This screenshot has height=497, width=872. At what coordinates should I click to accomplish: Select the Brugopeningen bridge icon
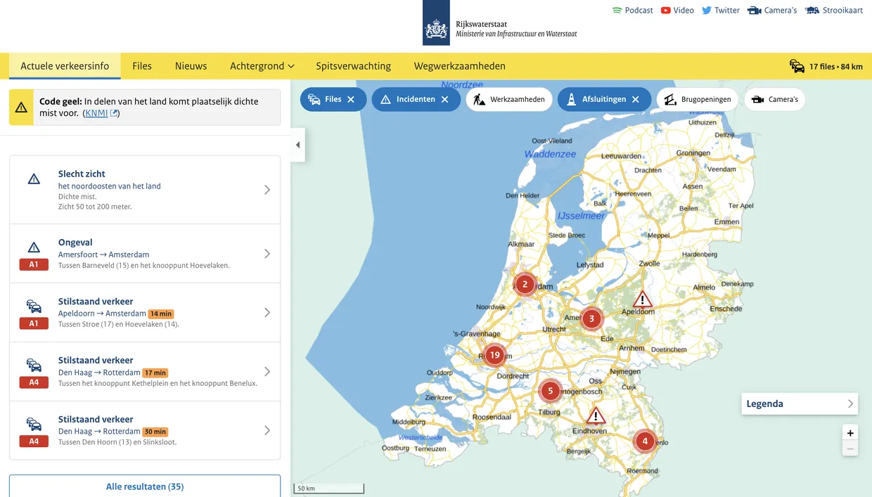670,99
